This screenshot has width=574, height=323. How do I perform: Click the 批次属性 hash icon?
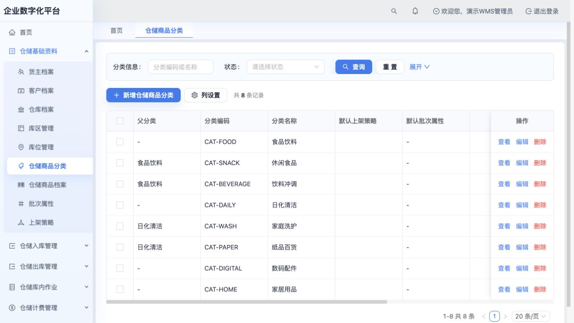coord(21,204)
